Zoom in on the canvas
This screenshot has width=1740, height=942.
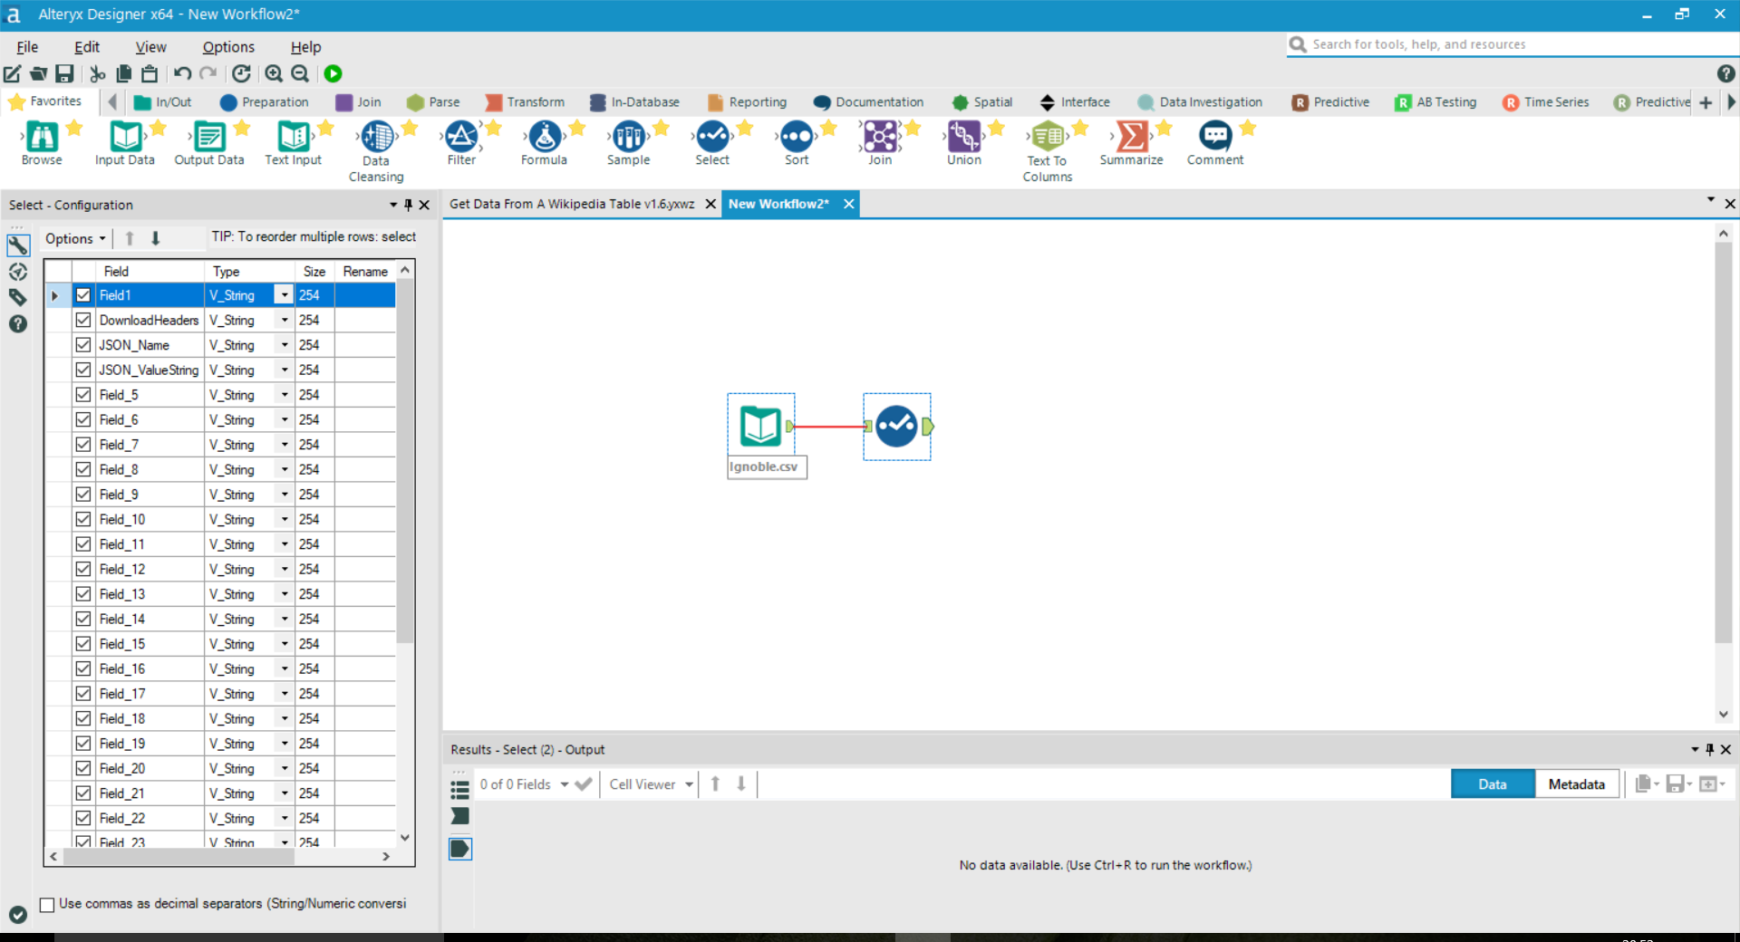[x=274, y=74]
